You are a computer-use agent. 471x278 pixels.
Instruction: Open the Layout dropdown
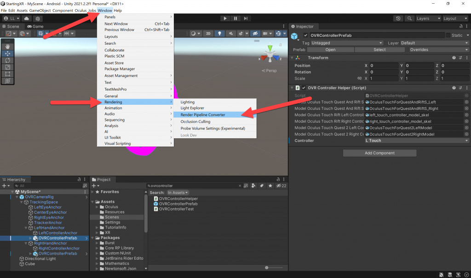click(455, 18)
